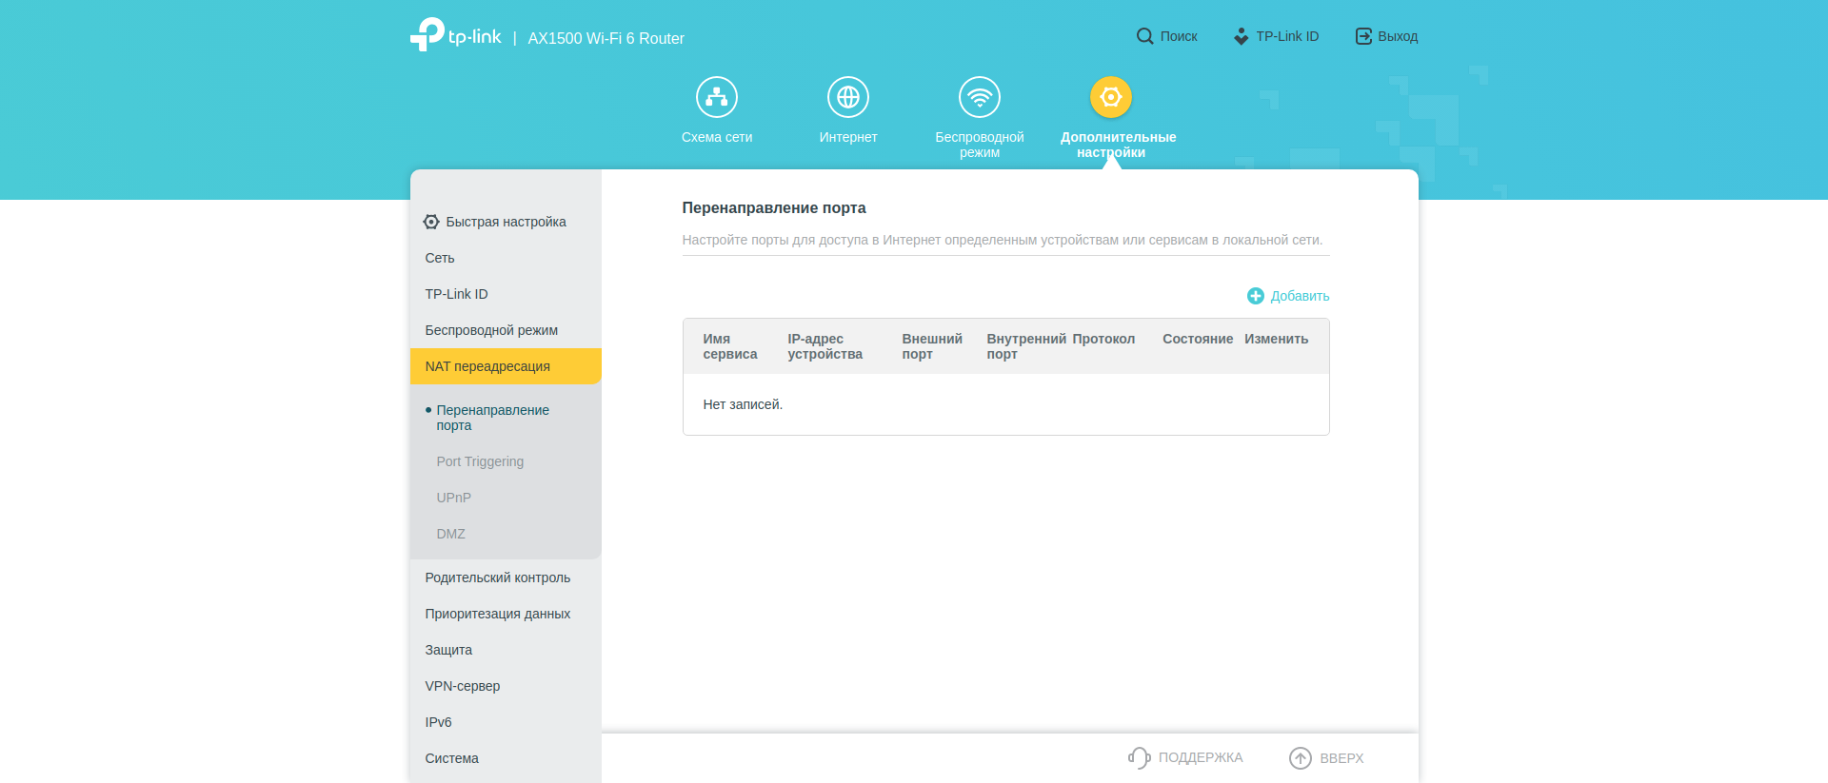This screenshot has width=1828, height=783.
Task: Go to the DMZ submenu page
Action: pos(450,534)
